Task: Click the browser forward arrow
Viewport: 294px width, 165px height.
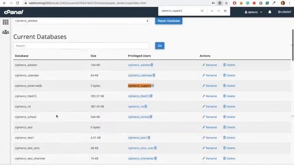Action: tap(11, 3)
